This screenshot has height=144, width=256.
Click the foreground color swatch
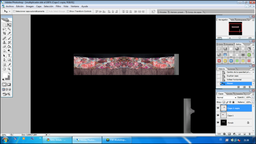(x=5, y=76)
